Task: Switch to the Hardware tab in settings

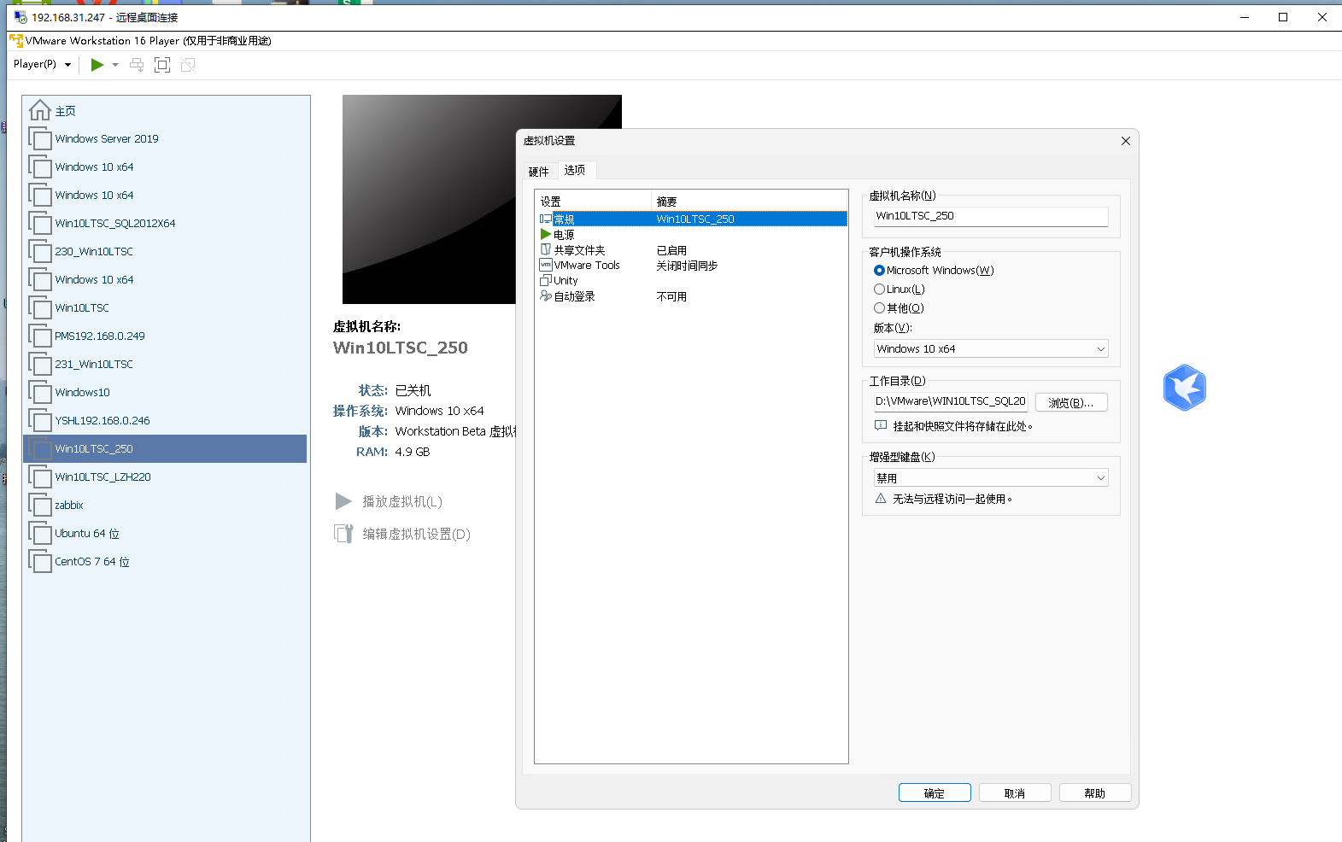Action: pos(538,172)
